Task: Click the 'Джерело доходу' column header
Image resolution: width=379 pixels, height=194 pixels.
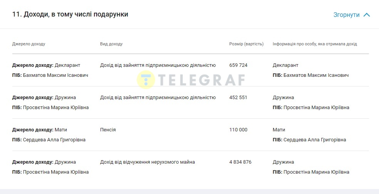Action: click(29, 44)
